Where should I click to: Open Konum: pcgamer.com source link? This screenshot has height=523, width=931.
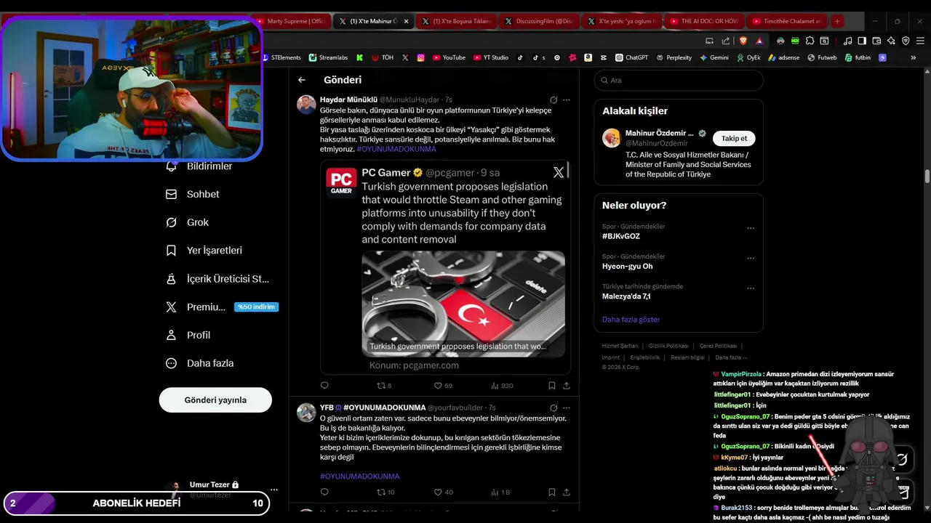click(414, 365)
